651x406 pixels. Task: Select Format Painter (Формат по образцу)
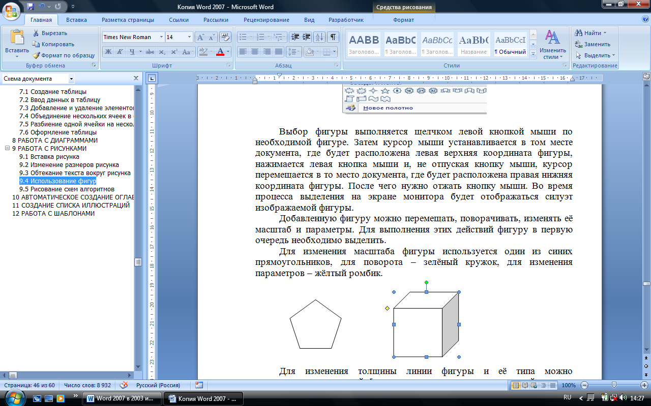point(64,55)
